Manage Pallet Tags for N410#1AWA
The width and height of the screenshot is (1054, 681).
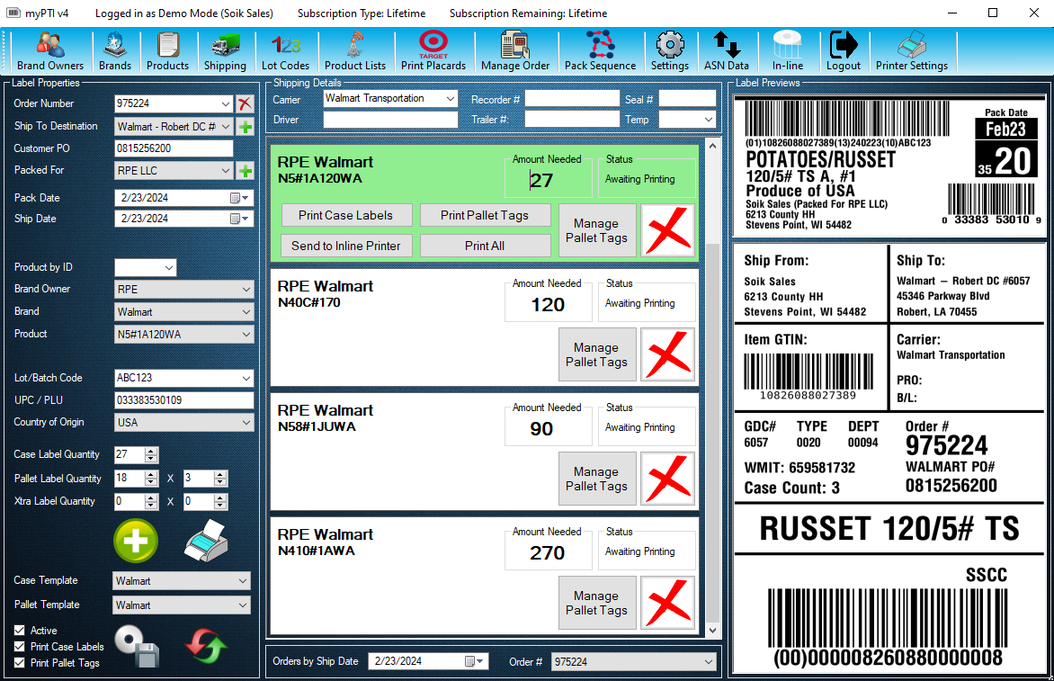click(597, 603)
